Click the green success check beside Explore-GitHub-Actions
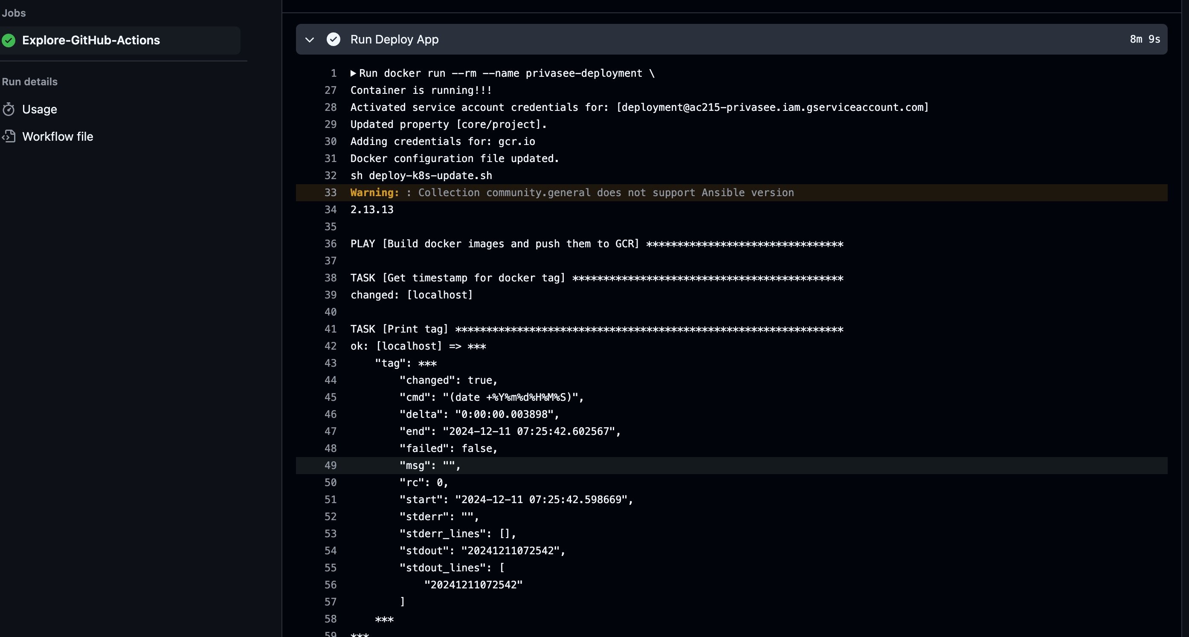1189x637 pixels. (9, 40)
